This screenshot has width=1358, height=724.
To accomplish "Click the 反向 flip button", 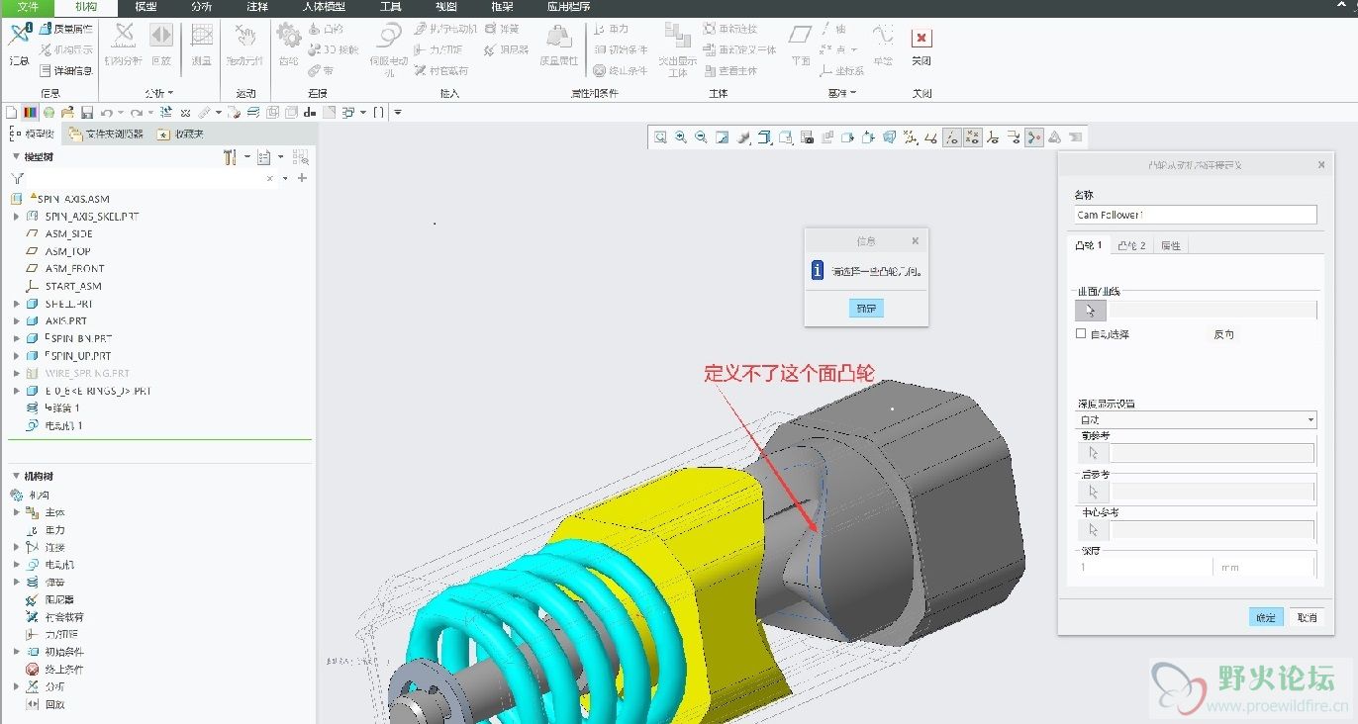I will coord(1223,334).
